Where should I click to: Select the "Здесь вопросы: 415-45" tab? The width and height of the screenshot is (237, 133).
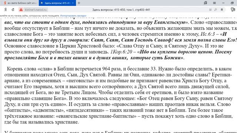(x=57, y=3)
